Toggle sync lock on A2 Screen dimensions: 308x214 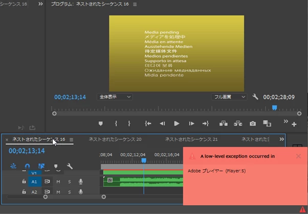pos(47,191)
